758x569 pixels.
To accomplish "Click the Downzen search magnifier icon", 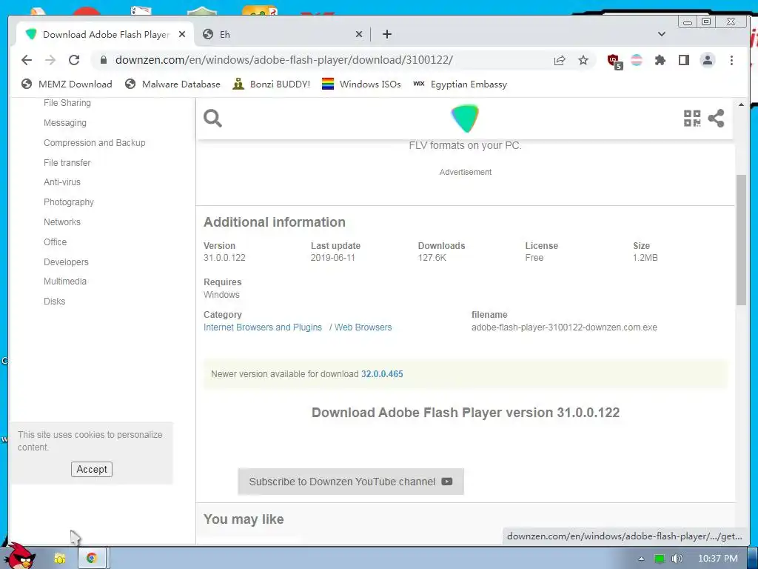I will tap(212, 118).
